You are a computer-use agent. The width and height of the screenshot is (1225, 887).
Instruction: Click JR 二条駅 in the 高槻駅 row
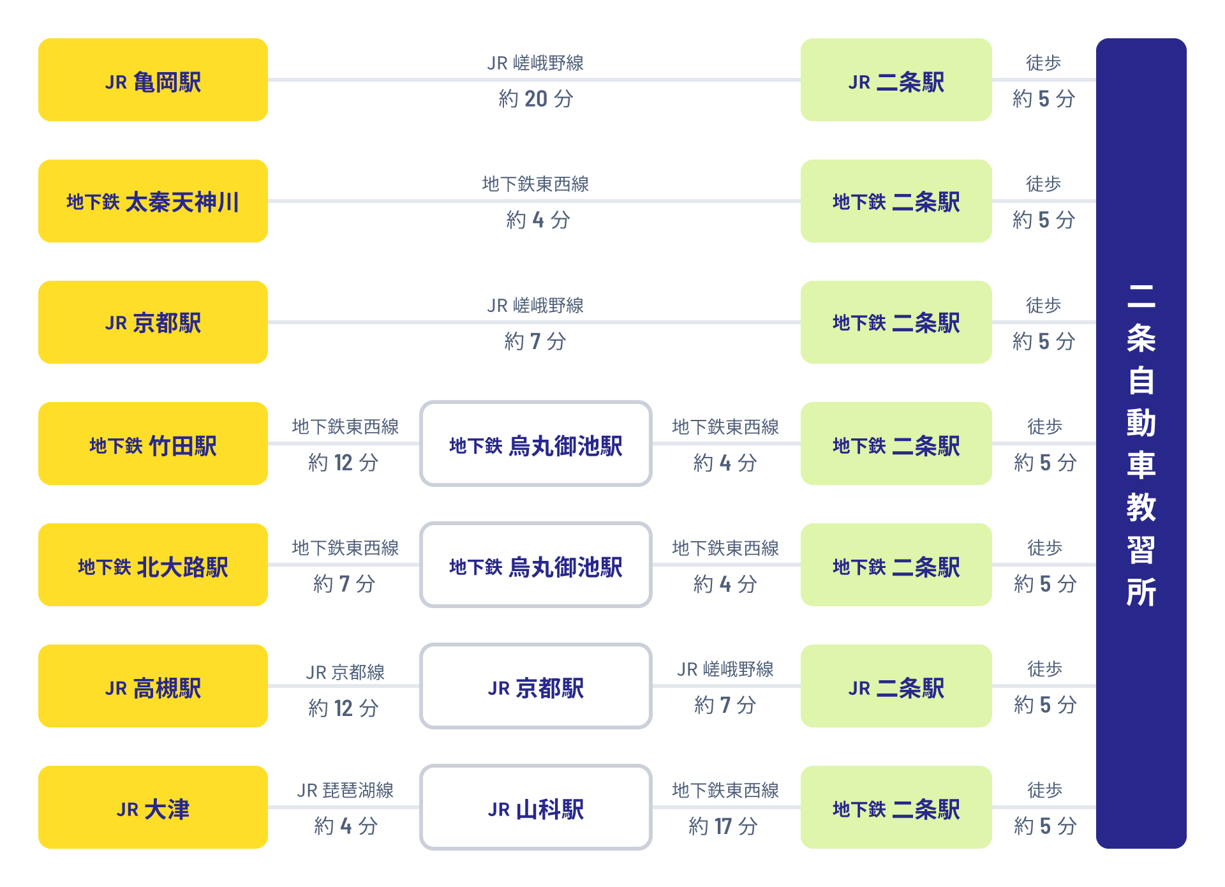pyautogui.click(x=896, y=686)
